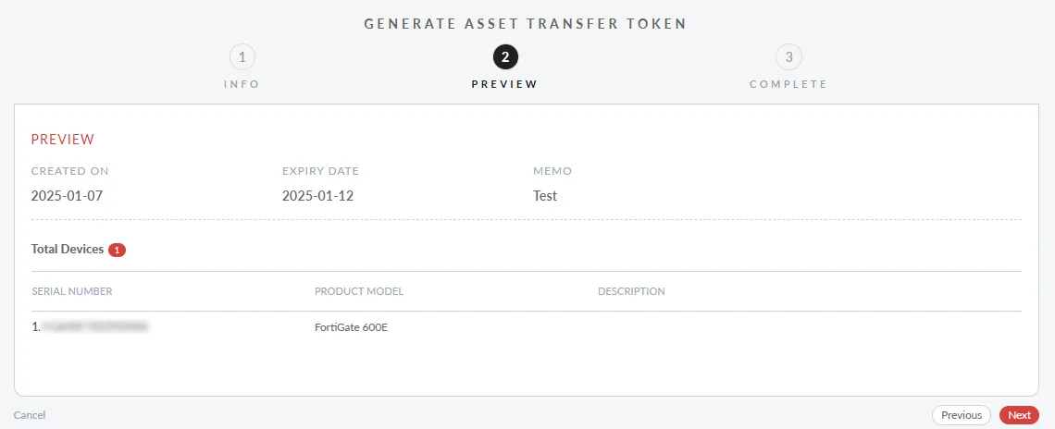Viewport: 1055px width, 429px height.
Task: Click the FortiGate 600E product model cell
Action: coord(351,327)
